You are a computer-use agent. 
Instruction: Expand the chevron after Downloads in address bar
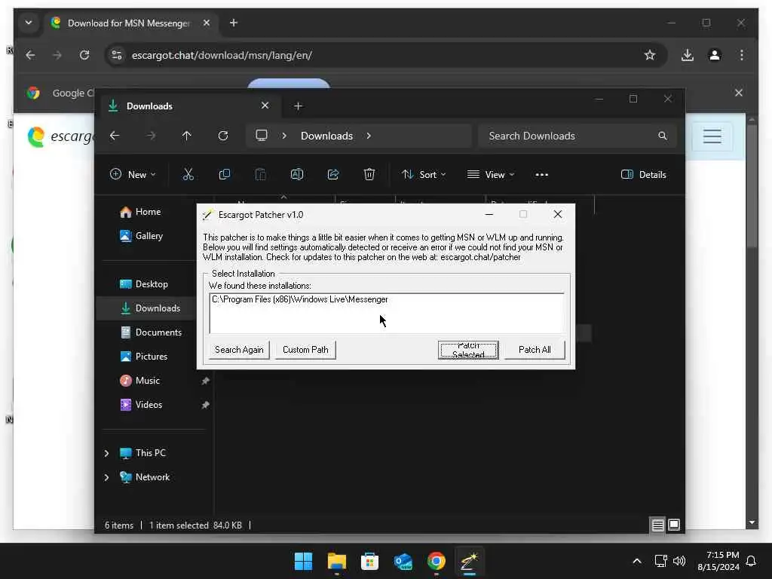click(369, 136)
